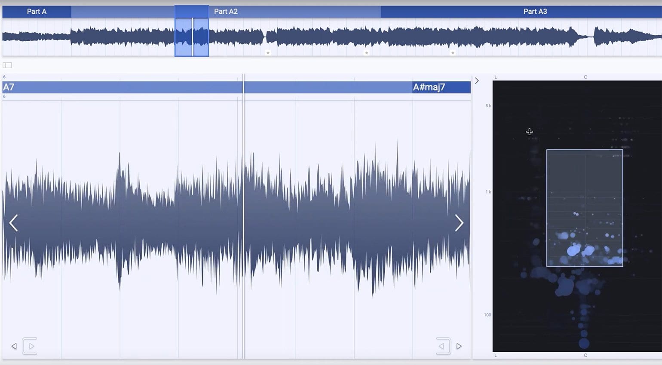Click the Part A3 section header
Image resolution: width=662 pixels, height=365 pixels.
click(535, 12)
